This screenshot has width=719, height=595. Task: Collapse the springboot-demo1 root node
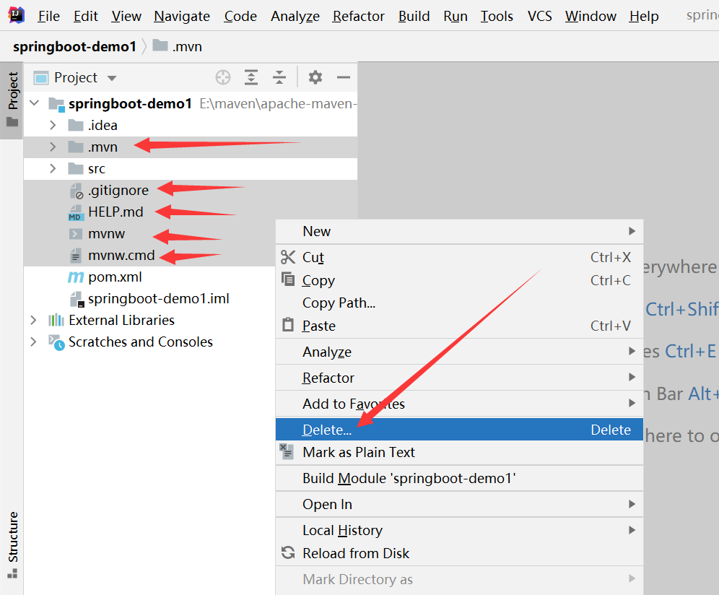35,103
